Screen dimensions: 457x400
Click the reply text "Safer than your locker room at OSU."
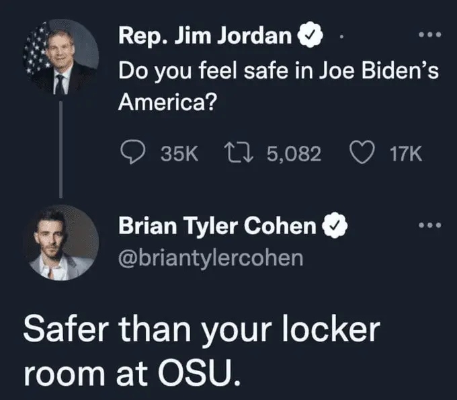[x=202, y=349]
